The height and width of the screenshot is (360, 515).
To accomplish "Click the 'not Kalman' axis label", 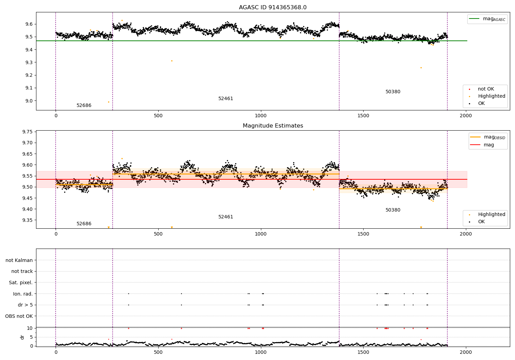I will click(19, 261).
